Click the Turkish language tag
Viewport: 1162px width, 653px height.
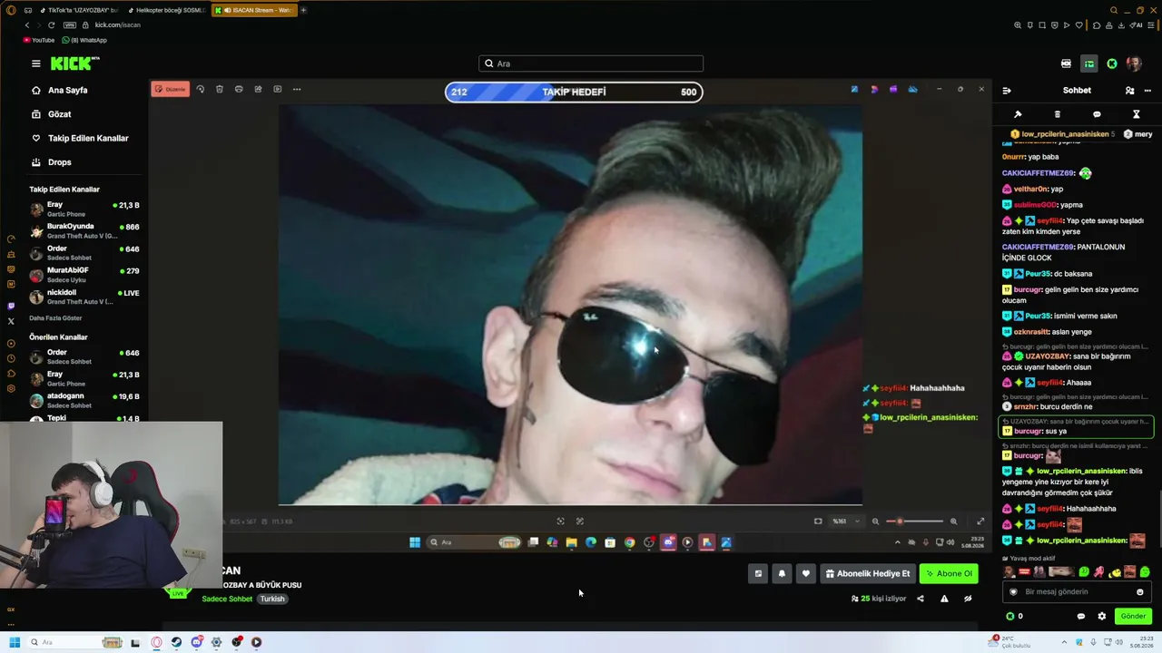(272, 599)
